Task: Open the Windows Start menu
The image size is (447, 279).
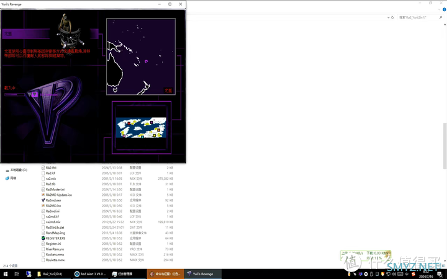Action: click(x=6, y=274)
